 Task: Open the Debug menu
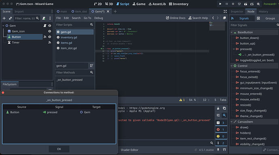[x=99, y=18]
